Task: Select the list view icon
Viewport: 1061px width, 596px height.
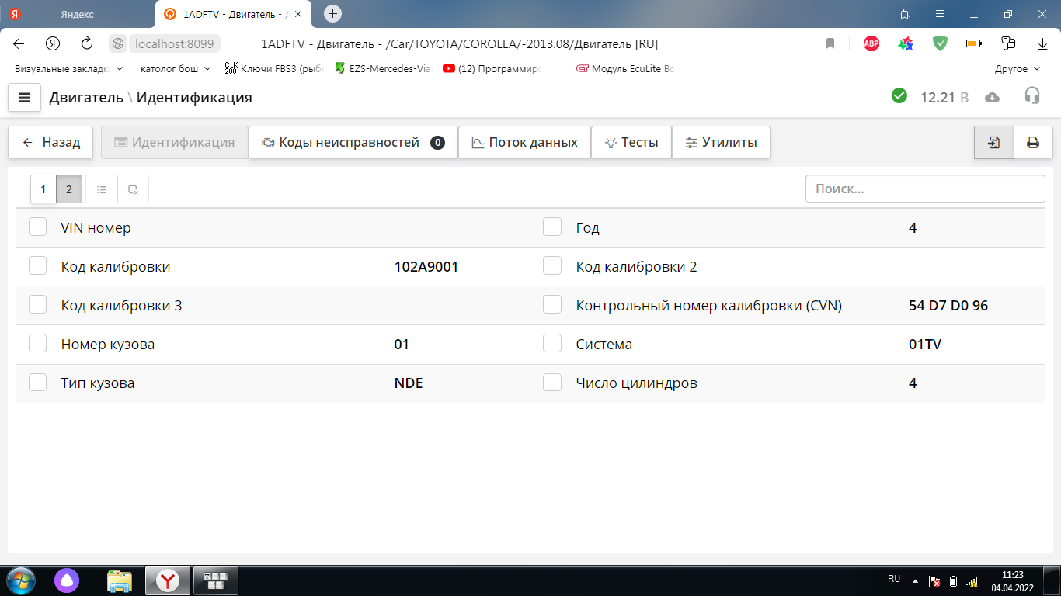Action: coord(102,189)
